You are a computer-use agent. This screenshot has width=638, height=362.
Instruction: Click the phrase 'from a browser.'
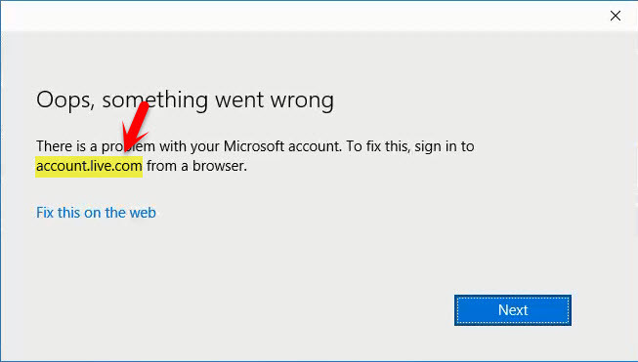tap(197, 166)
